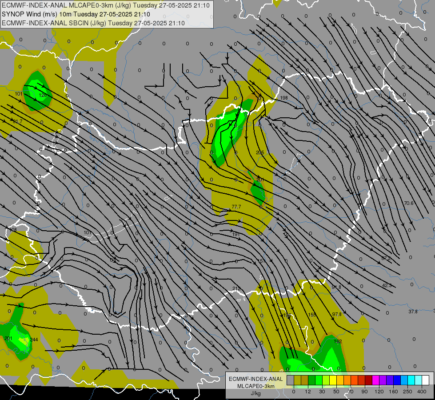
Task: Click the SBCIN header line
Action: [93, 23]
